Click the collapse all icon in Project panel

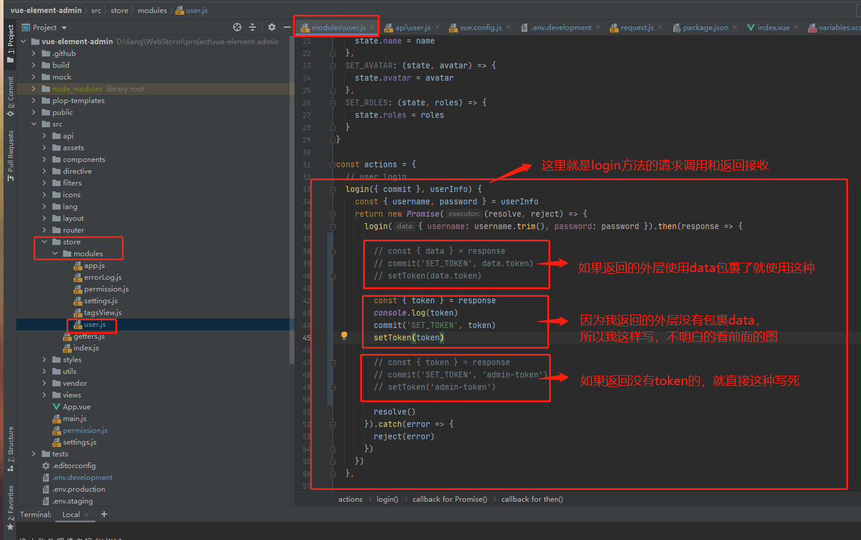252,27
